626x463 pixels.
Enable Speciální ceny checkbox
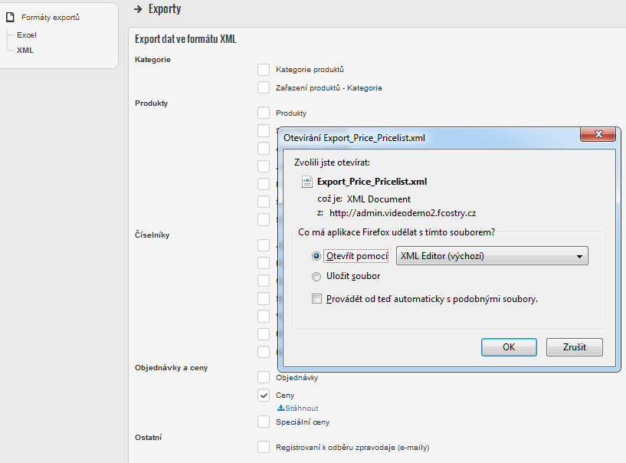pos(264,422)
